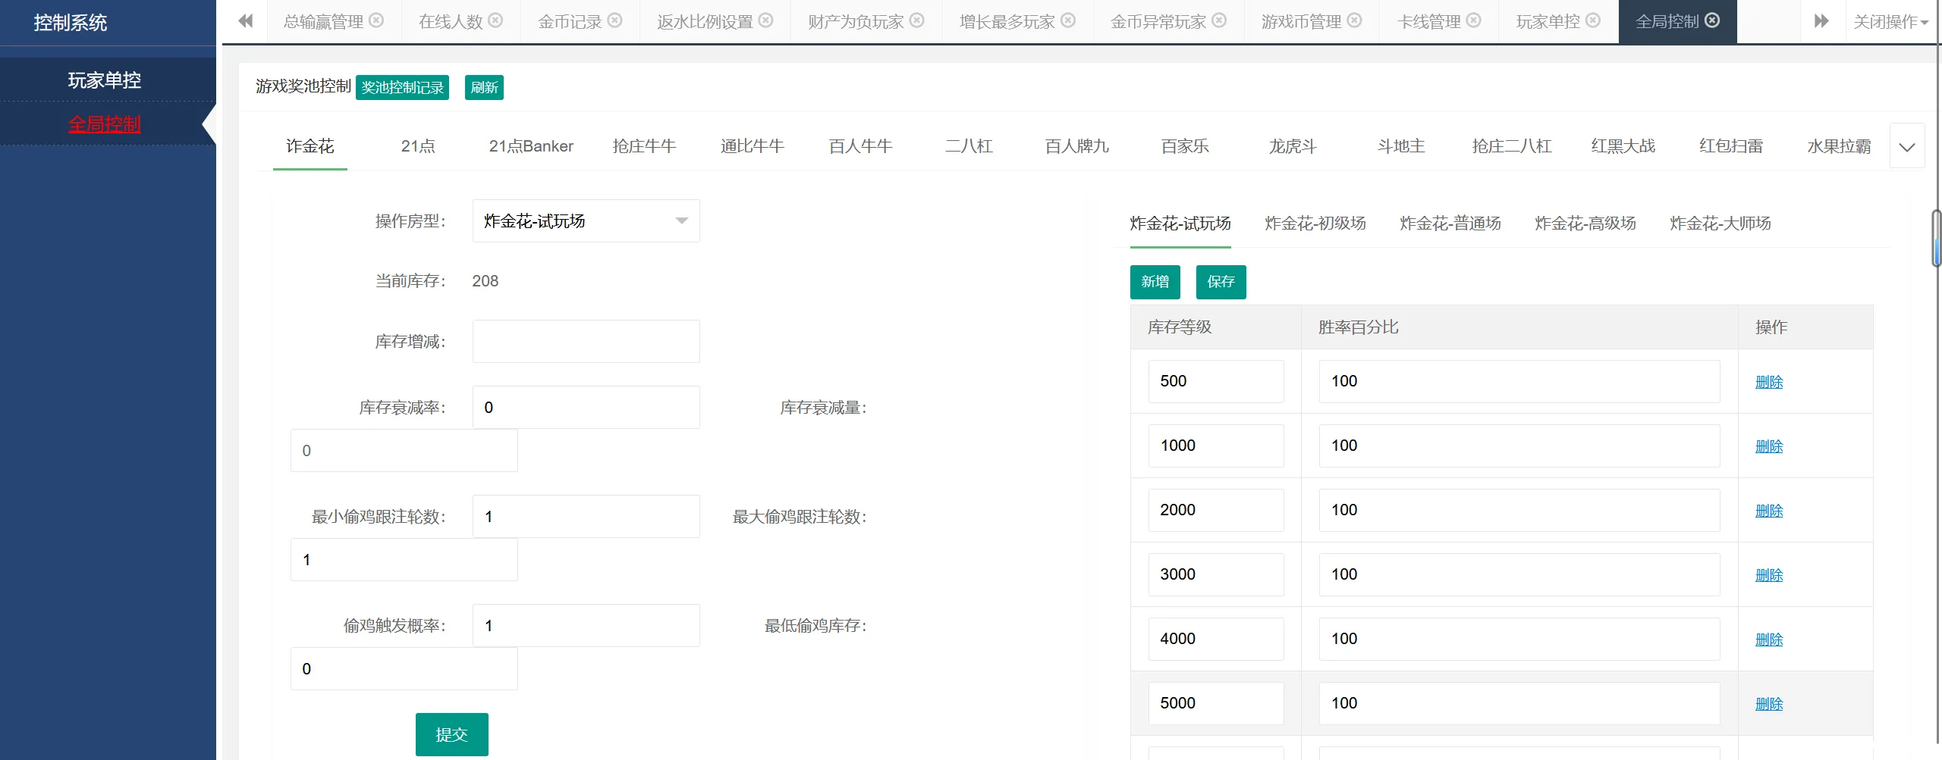
Task: Delete the row with 库存等级 5000
Action: tap(1769, 705)
